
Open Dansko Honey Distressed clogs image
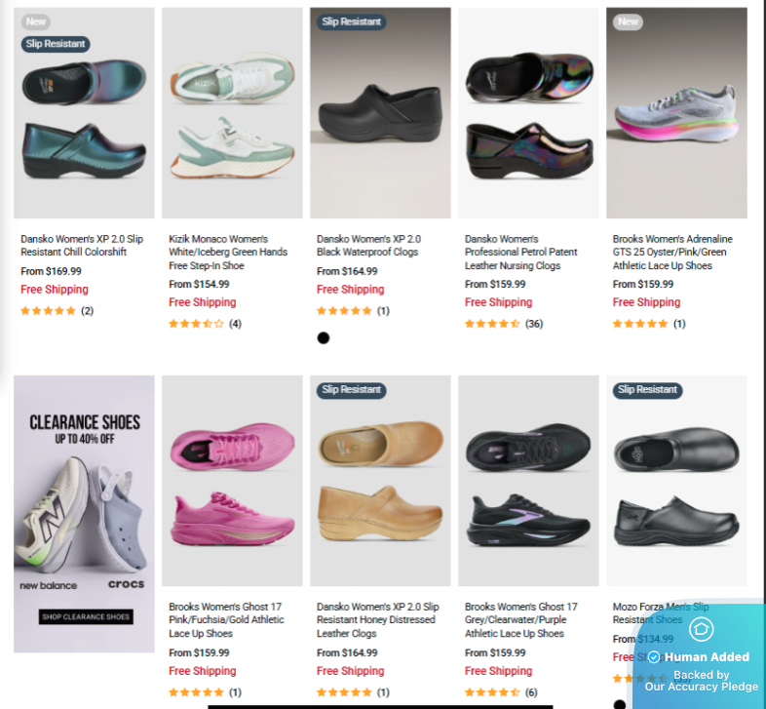[x=380, y=481]
